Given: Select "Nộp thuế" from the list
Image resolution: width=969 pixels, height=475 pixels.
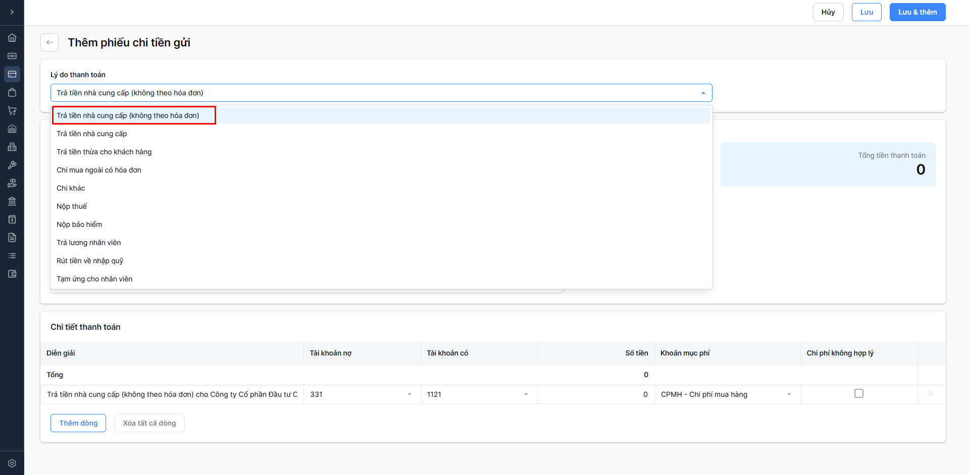Looking at the screenshot, I should click(72, 206).
